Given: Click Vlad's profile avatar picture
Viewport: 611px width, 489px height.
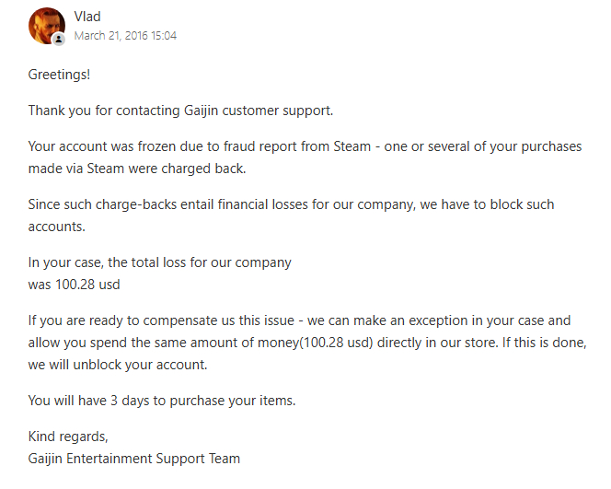Looking at the screenshot, I should 47,26.
